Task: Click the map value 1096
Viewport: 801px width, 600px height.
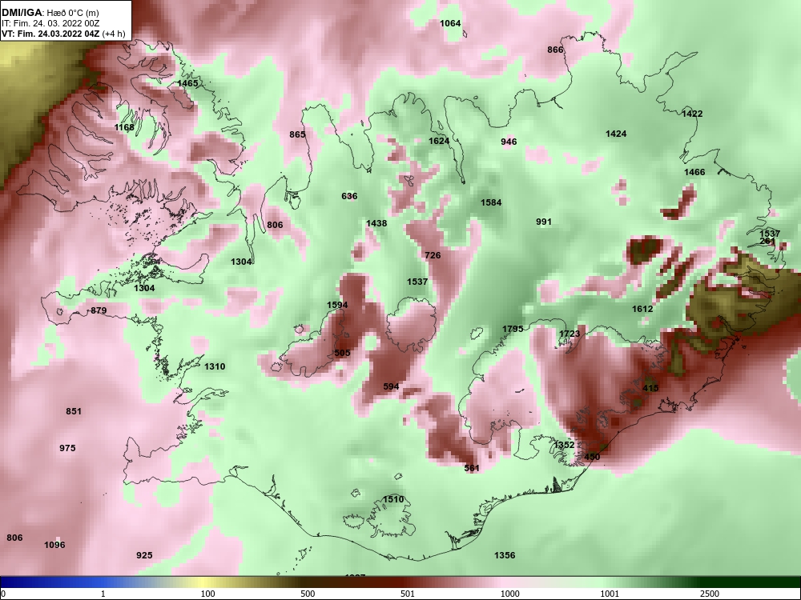Action: pos(54,545)
